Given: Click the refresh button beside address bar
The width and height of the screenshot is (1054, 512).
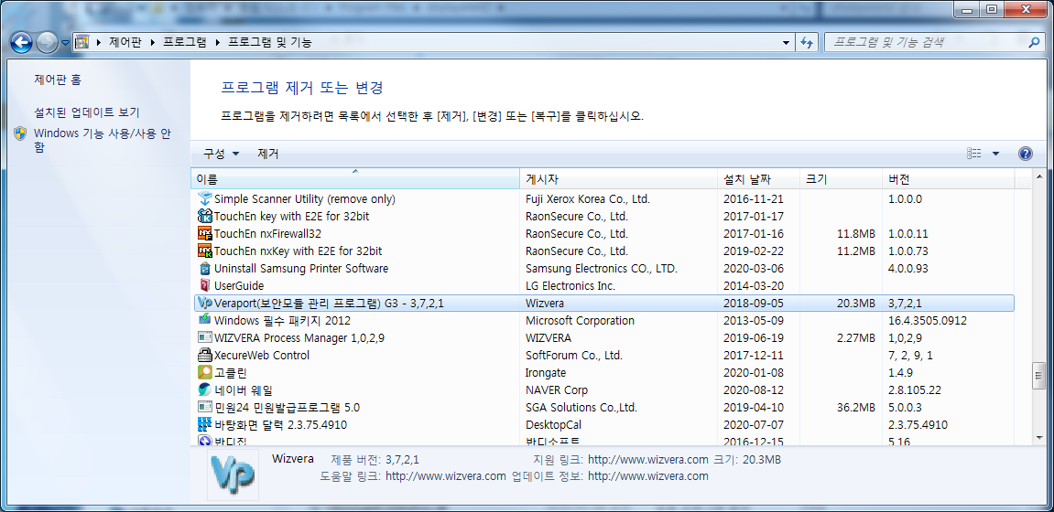Looking at the screenshot, I should click(807, 42).
